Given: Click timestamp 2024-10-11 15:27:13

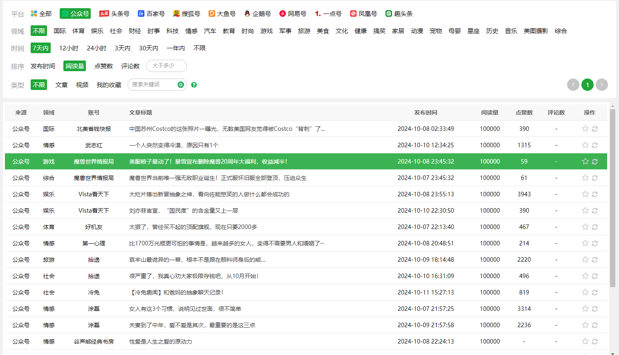Looking at the screenshot, I should point(426,292).
